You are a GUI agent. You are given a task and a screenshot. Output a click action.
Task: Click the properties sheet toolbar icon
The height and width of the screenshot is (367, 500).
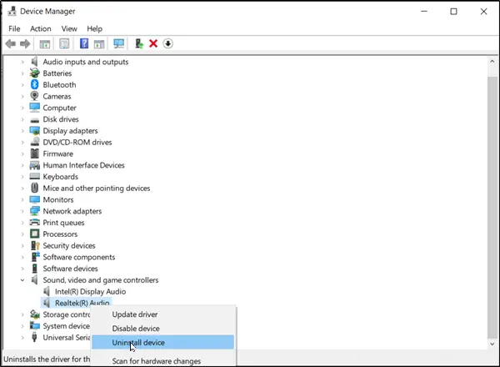point(64,43)
